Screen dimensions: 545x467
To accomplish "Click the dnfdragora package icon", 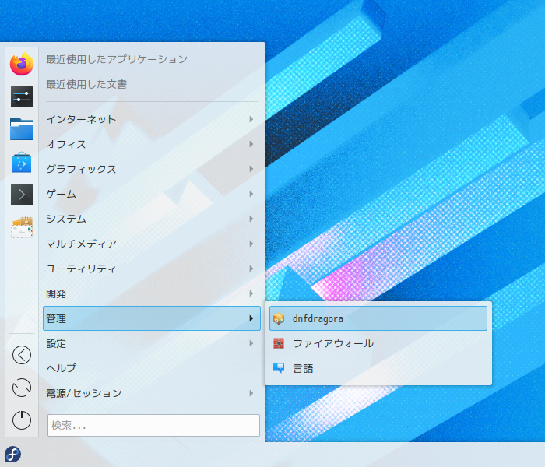I will [279, 318].
